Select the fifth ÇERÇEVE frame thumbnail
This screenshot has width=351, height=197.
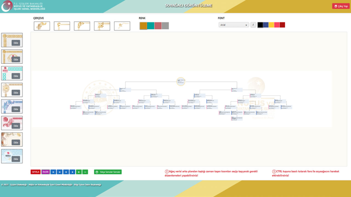pyautogui.click(x=122, y=26)
